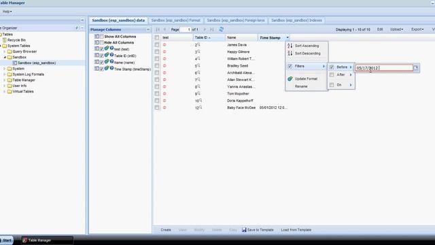Click red icon in Bradley Seed row
The image size is (435, 245).
click(164, 66)
